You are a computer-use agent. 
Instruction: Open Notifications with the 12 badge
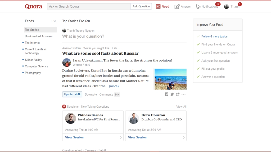click(x=208, y=6)
